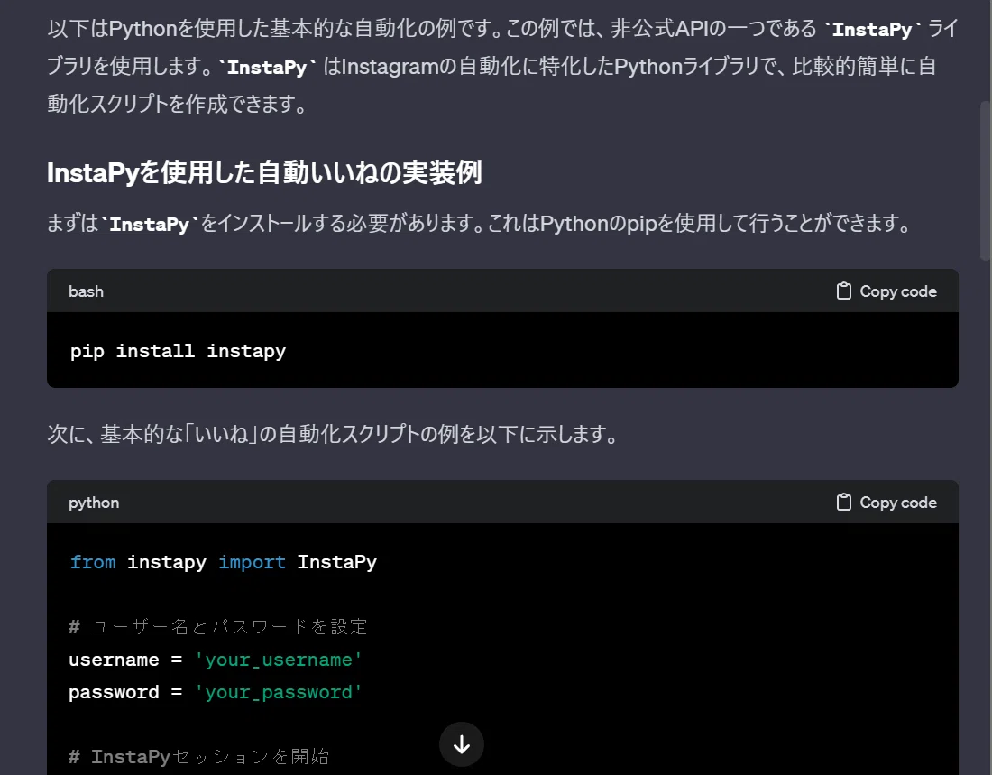Click the 'bash' language label

click(86, 291)
